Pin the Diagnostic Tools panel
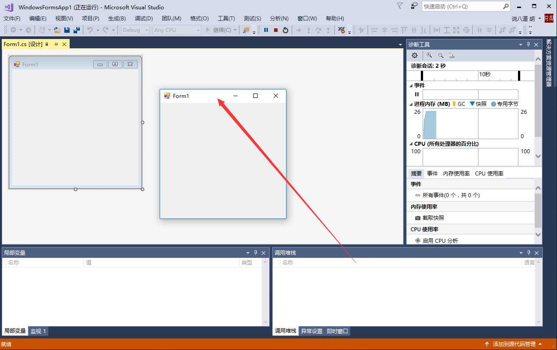The width and height of the screenshot is (557, 350). tap(528, 45)
